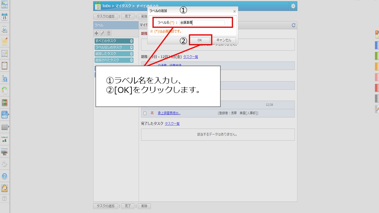Click the bottom 削除 button
This screenshot has height=213, width=379.
coord(144,206)
